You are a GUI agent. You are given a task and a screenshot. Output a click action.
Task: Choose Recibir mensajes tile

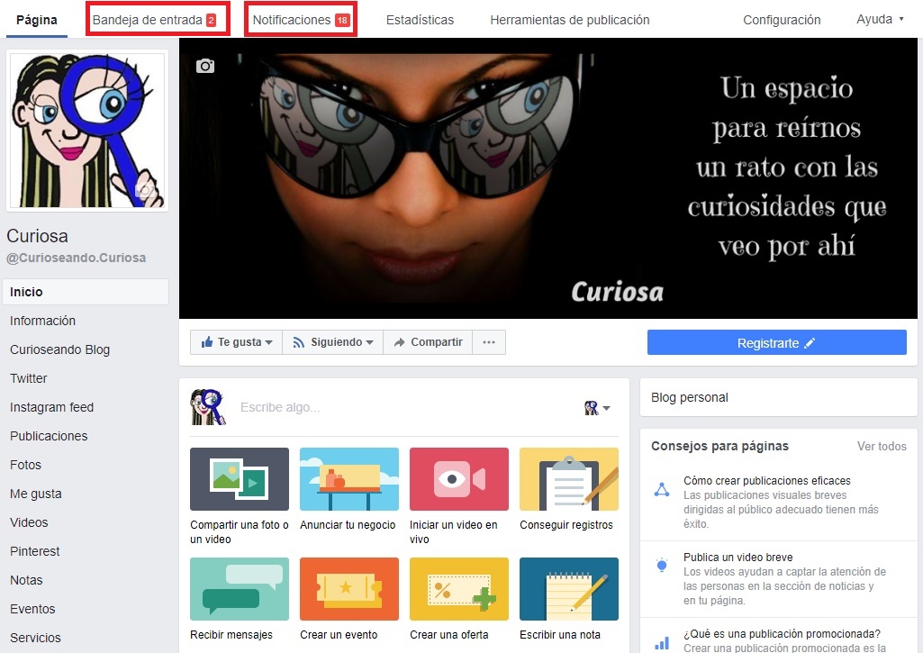coord(239,600)
